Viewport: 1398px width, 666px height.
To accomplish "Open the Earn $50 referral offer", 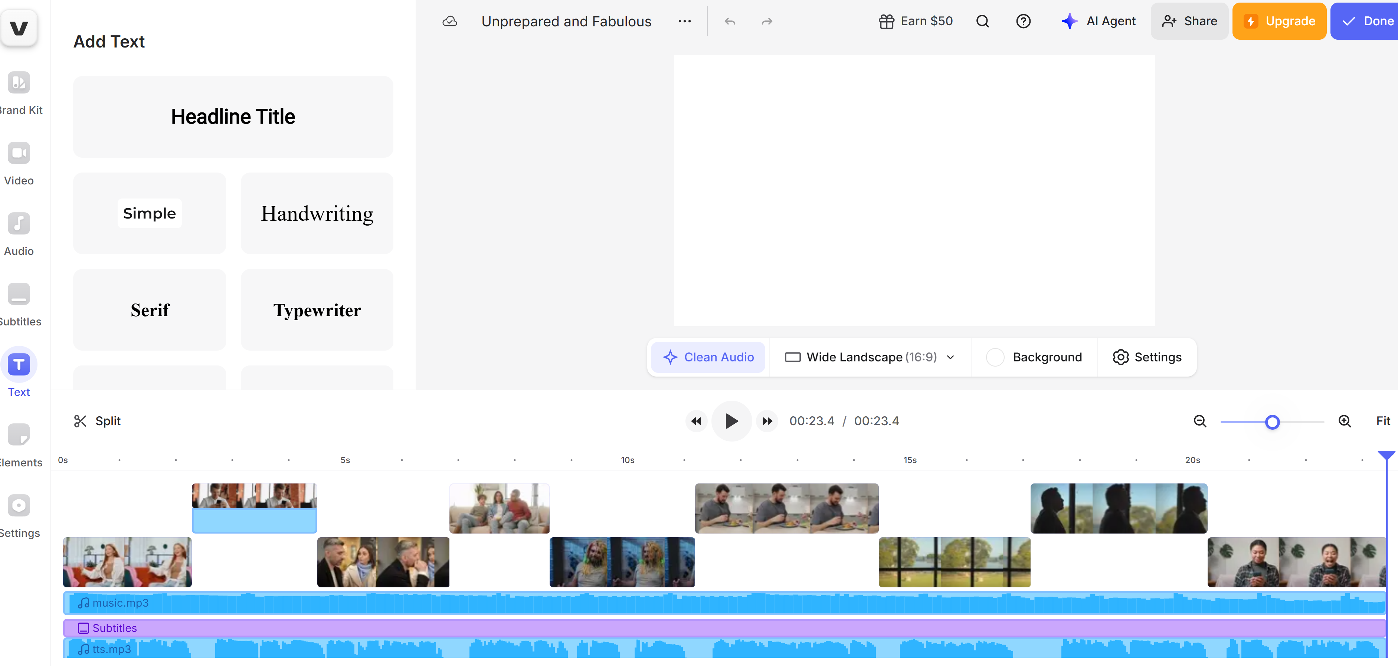I will point(916,21).
